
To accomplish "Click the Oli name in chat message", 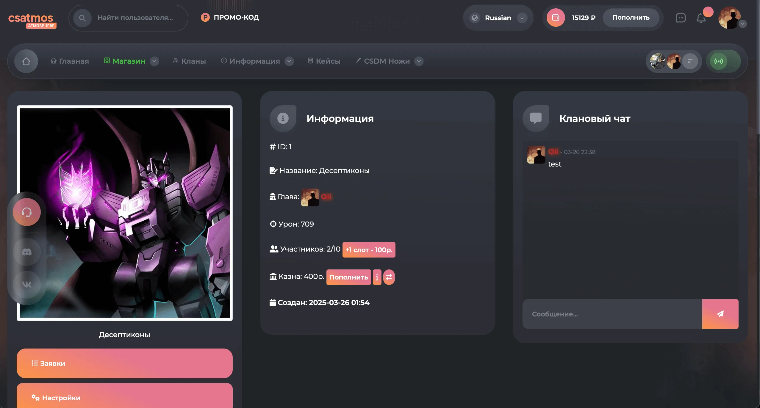I will pos(553,152).
